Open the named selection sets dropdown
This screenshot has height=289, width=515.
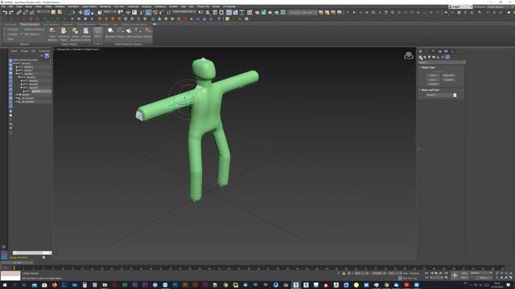[x=184, y=12]
